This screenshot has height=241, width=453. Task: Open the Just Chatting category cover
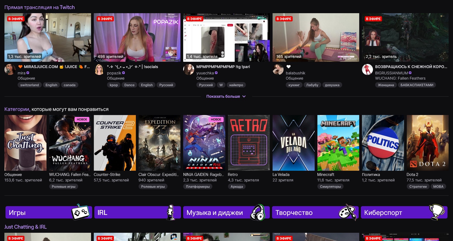pos(25,143)
